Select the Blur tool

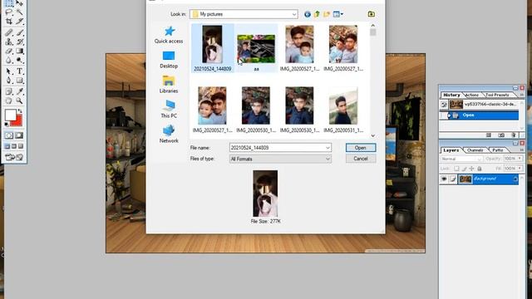tap(9, 60)
